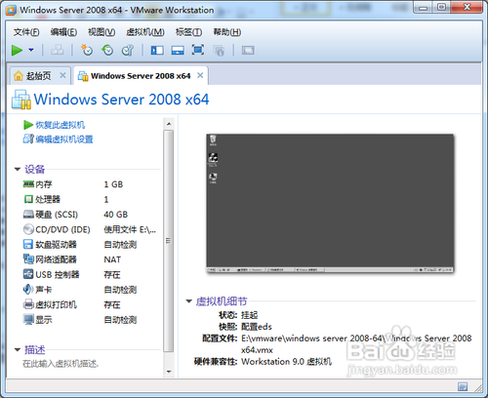Click the console view toolbar icon
Screen dimensions: 488x398
[x=248, y=51]
